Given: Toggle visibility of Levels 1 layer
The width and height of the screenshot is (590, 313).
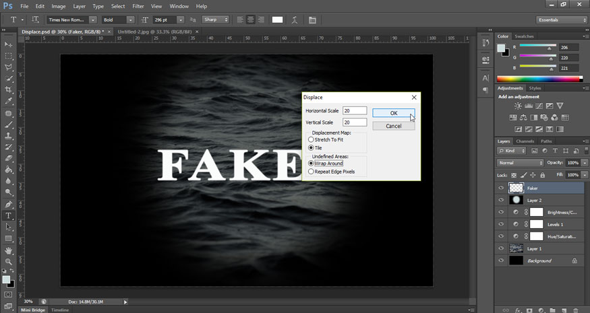Looking at the screenshot, I should click(501, 224).
